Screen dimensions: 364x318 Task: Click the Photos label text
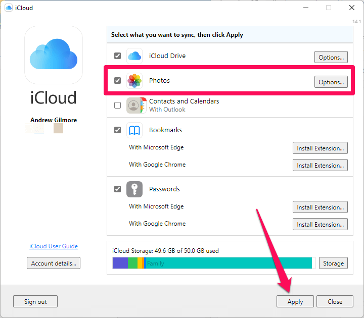[x=159, y=81]
